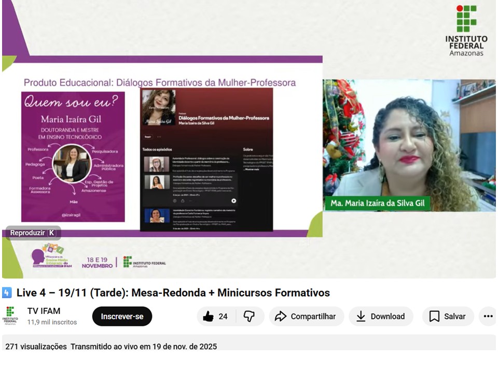Like the video with thumbs-up icon

(x=209, y=317)
